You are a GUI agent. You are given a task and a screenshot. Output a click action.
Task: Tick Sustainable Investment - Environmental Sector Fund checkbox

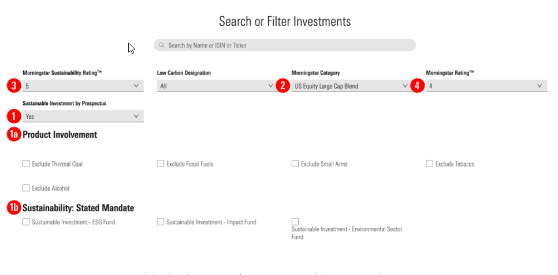pos(295,222)
